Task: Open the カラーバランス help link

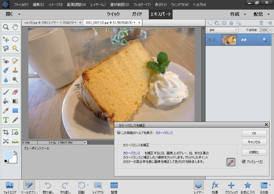Action: pyautogui.click(x=164, y=133)
